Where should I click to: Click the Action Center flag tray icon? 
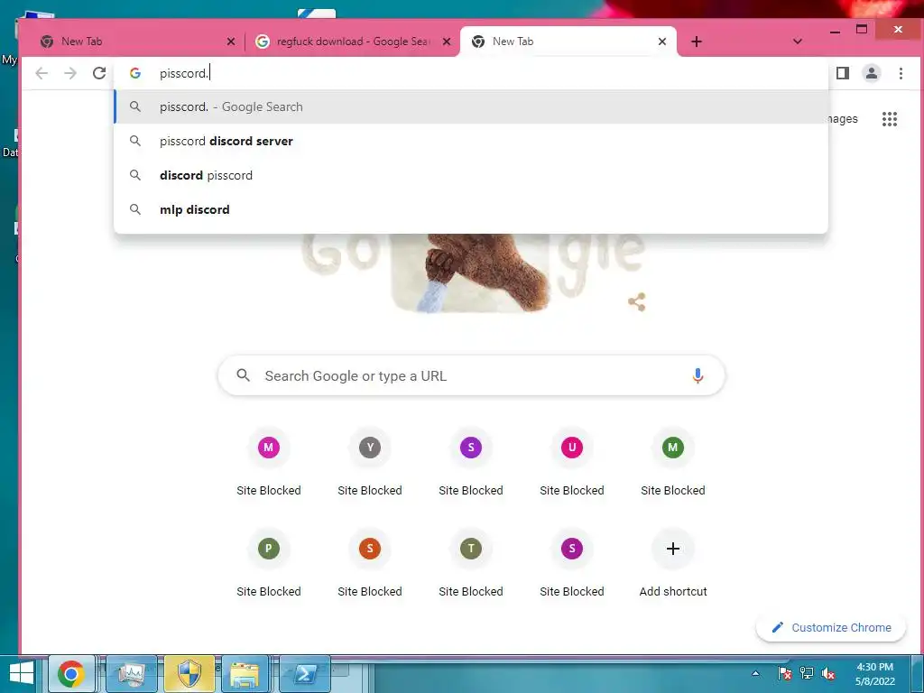[784, 673]
